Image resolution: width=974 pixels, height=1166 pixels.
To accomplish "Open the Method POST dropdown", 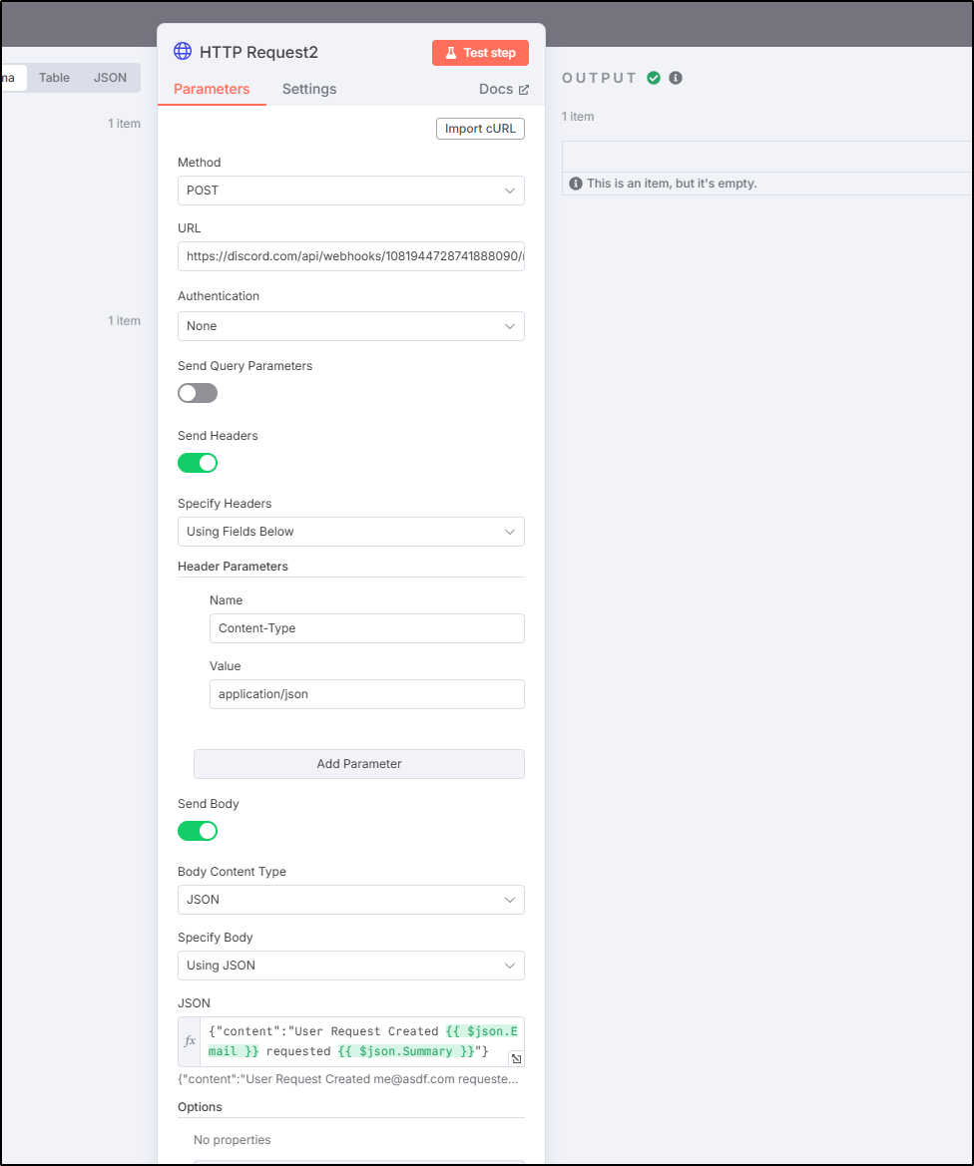I will tap(351, 191).
